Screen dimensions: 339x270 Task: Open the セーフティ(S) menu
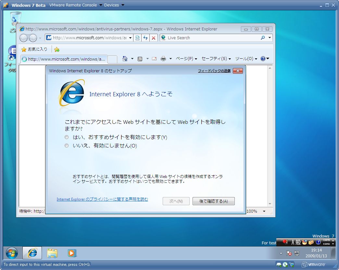216,59
